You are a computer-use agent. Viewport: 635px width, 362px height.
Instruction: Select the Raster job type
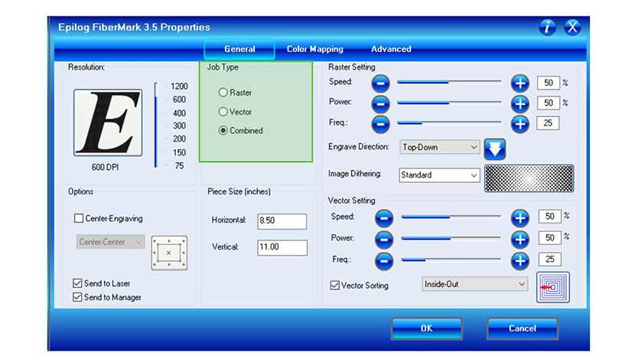click(x=223, y=93)
